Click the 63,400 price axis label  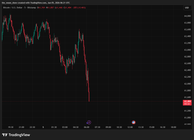point(187,36)
